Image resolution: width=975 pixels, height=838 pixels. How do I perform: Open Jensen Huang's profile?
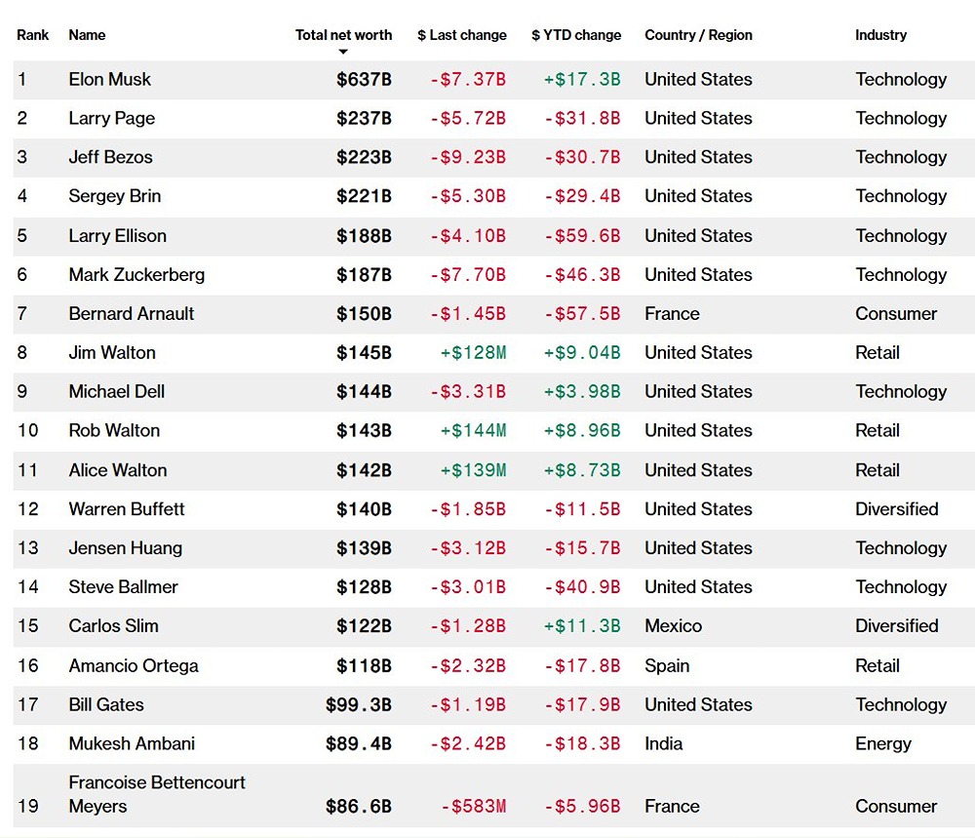[x=125, y=547]
